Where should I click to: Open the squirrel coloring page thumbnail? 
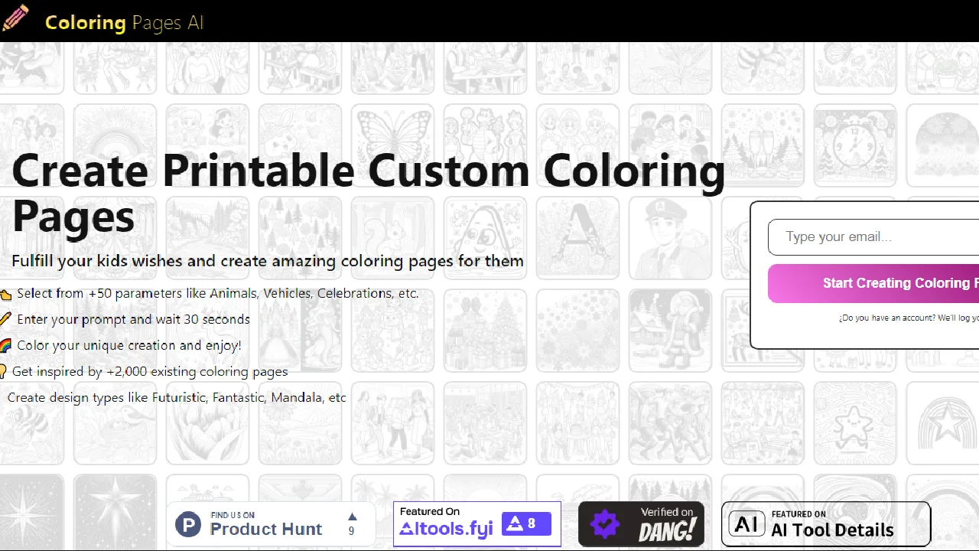pyautogui.click(x=392, y=237)
